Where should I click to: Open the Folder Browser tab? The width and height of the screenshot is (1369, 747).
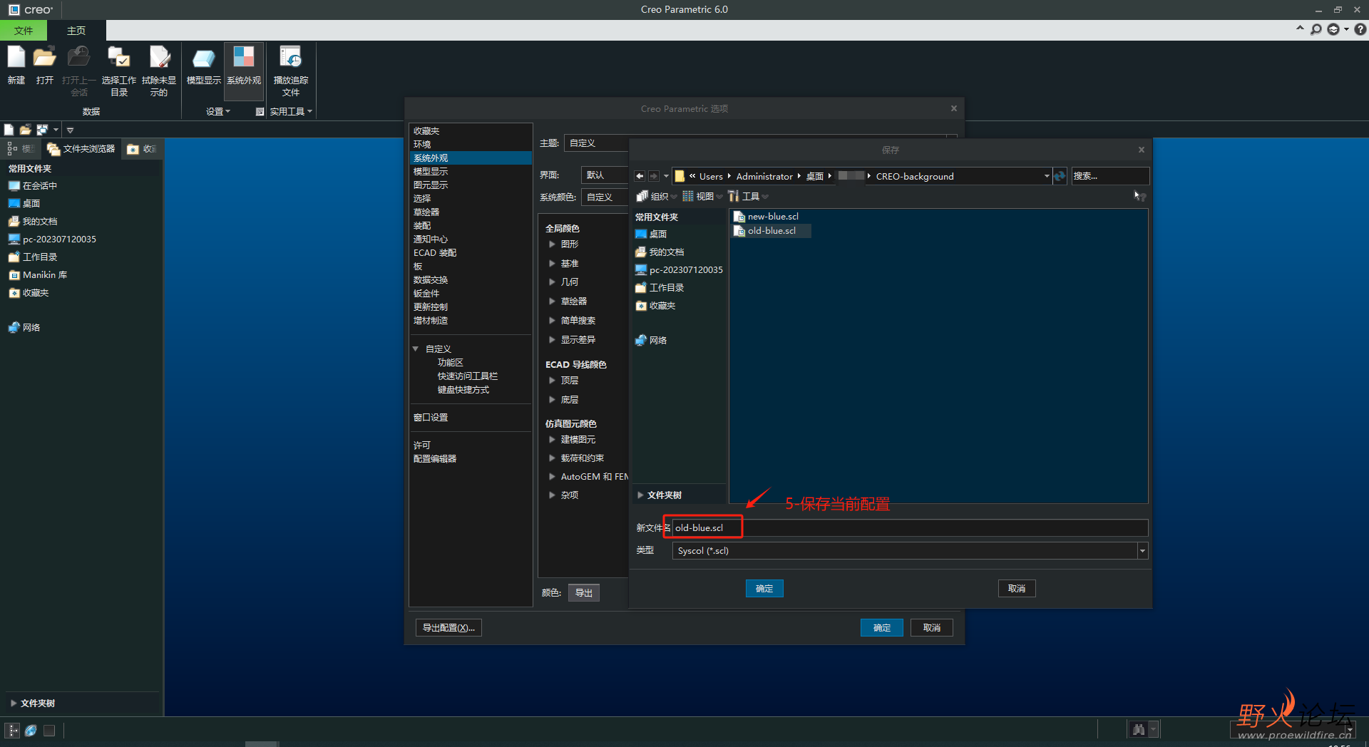[81, 149]
